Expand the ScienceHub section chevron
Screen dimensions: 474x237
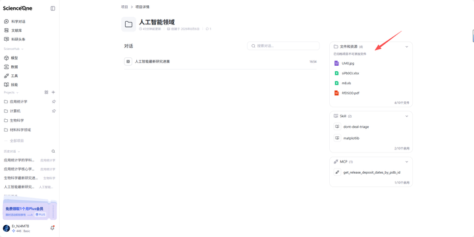pos(22,49)
